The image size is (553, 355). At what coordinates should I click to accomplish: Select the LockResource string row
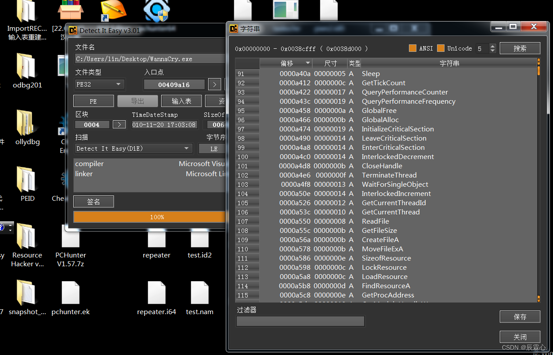pos(386,268)
